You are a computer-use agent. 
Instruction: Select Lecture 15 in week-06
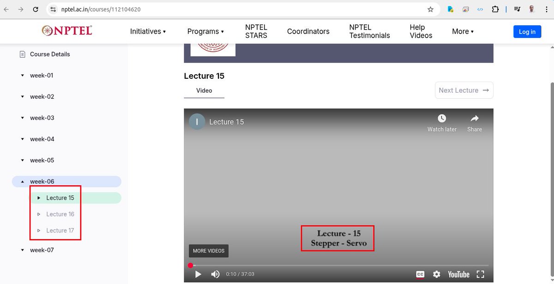pyautogui.click(x=76, y=198)
